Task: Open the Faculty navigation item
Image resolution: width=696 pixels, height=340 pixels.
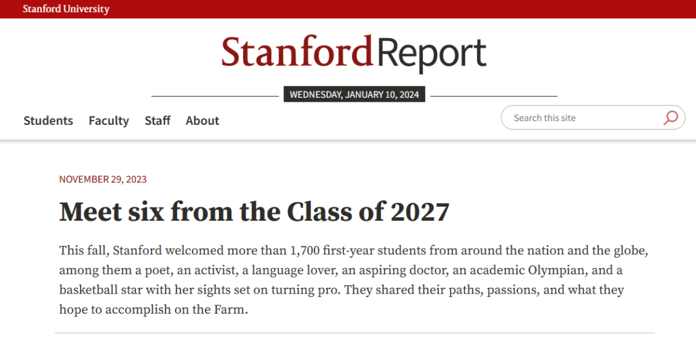Action: point(109,120)
